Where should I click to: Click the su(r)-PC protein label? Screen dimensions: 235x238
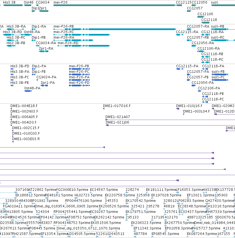(x=218, y=77)
